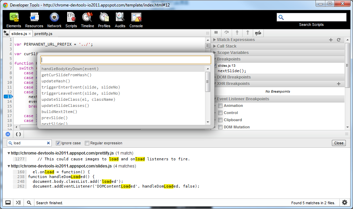The height and width of the screenshot is (209, 353).
Task: Collapse the prettify.js search results
Action: click(x=9, y=153)
